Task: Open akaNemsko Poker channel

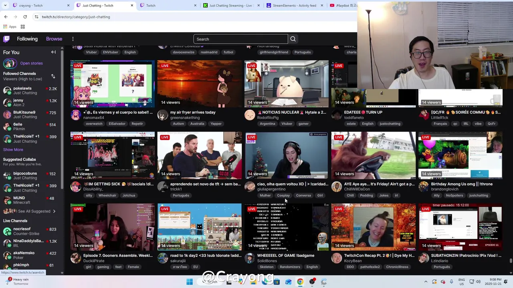Action: click(30, 255)
